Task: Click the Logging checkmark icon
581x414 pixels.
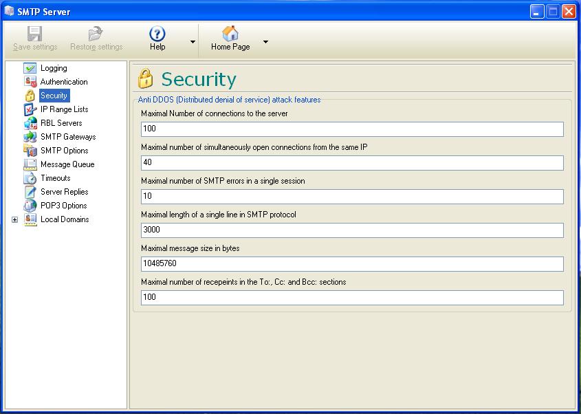Action: [30, 68]
